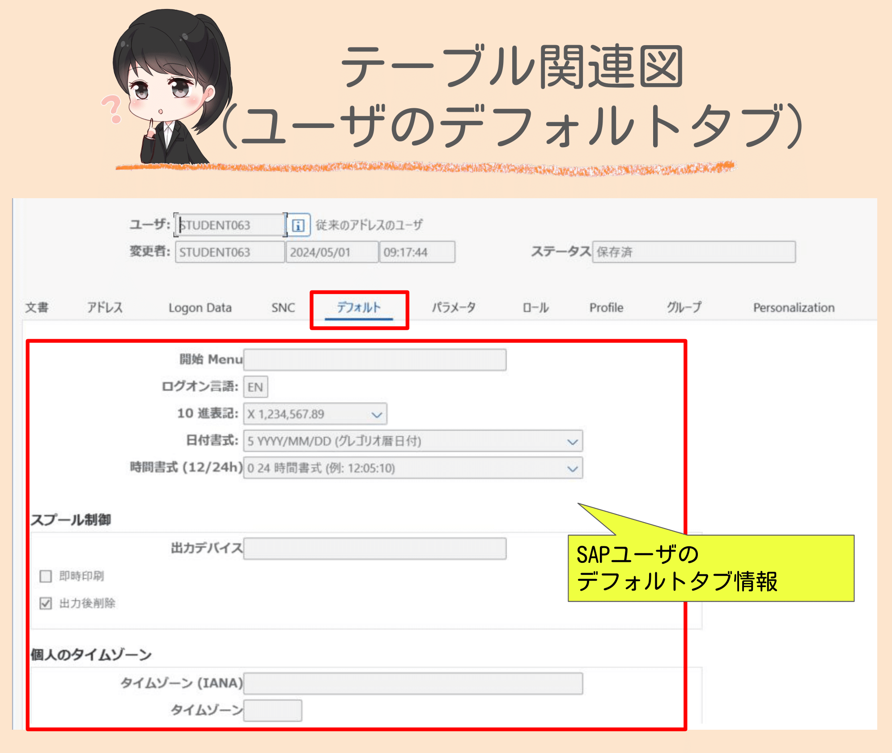Switch to the パラメータ tab
The width and height of the screenshot is (892, 753).
(x=454, y=307)
